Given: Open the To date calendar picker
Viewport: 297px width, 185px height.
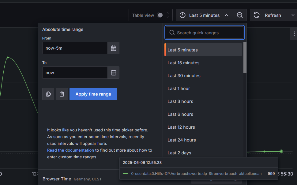Looking at the screenshot, I should [x=114, y=73].
